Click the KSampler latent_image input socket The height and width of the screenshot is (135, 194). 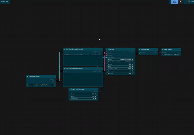tap(106, 58)
